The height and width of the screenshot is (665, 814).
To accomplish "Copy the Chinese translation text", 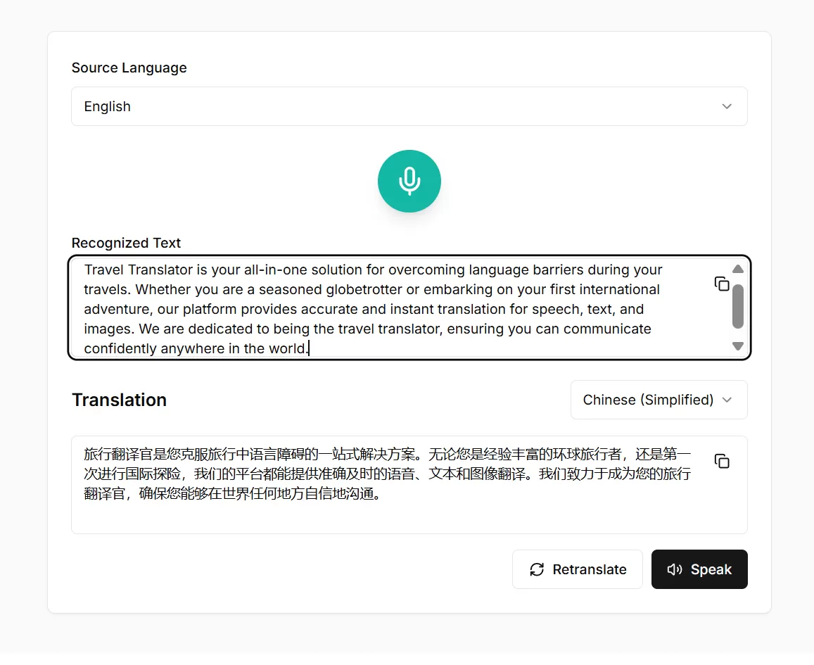I will point(721,461).
